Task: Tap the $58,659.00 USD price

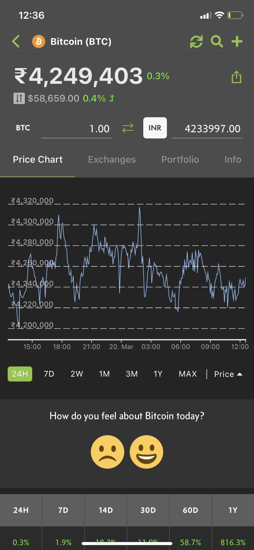Action: click(x=53, y=99)
